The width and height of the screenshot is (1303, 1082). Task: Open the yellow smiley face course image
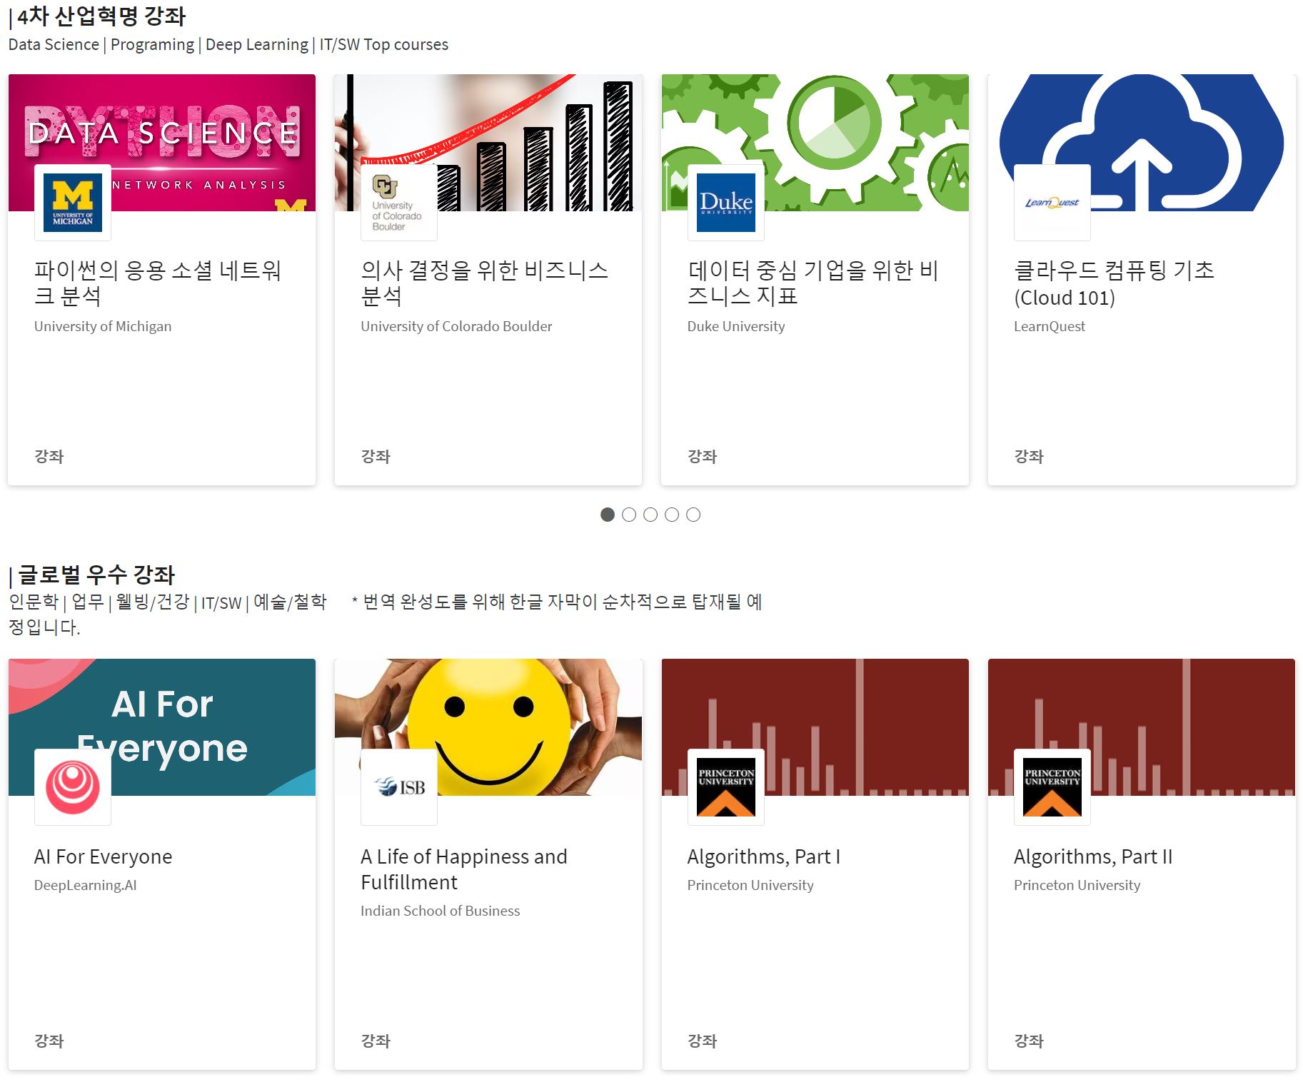[x=488, y=727]
